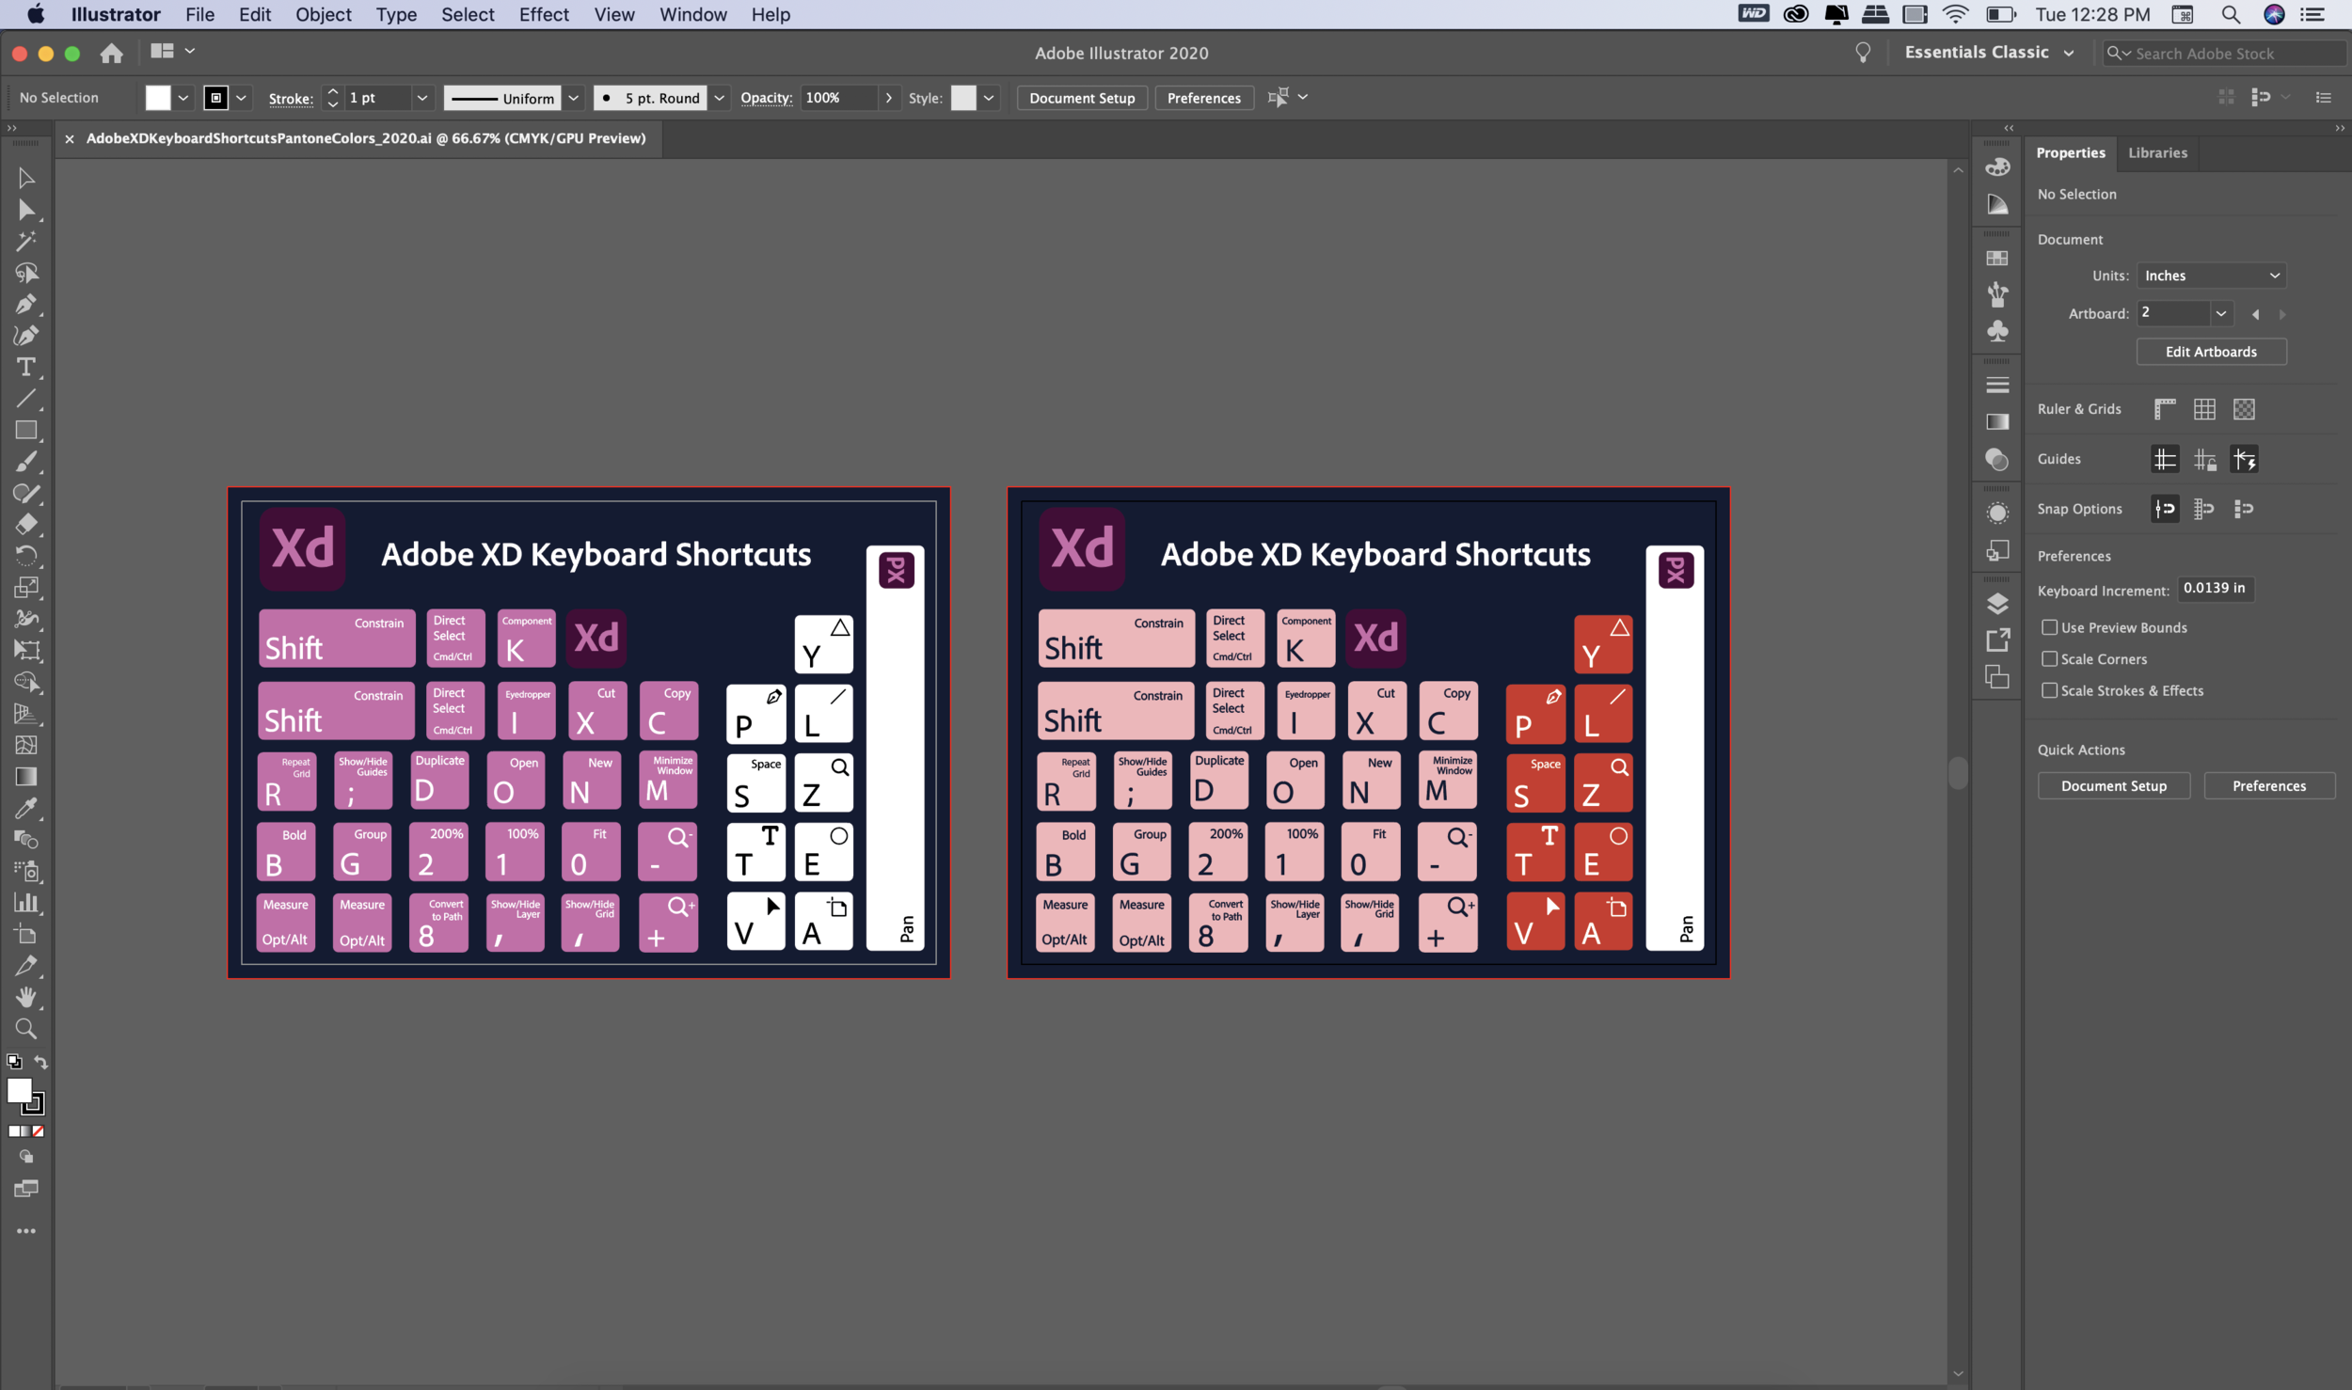
Task: Open the Object menu
Action: [x=323, y=14]
